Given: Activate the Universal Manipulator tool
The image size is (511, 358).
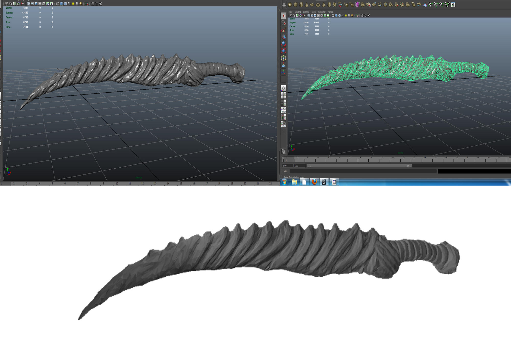Looking at the screenshot, I should point(283,58).
